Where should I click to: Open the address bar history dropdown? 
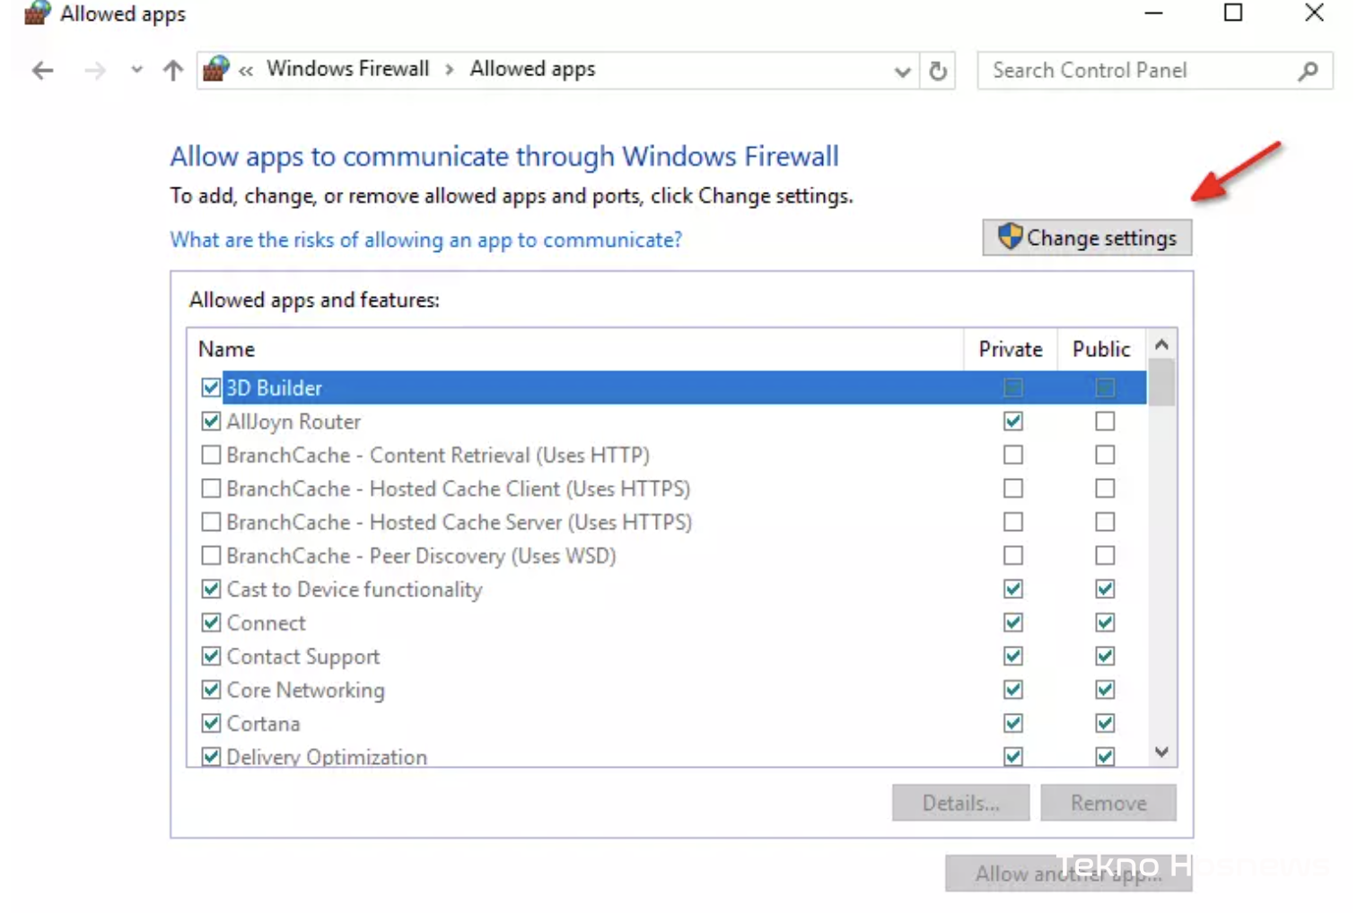pyautogui.click(x=901, y=71)
